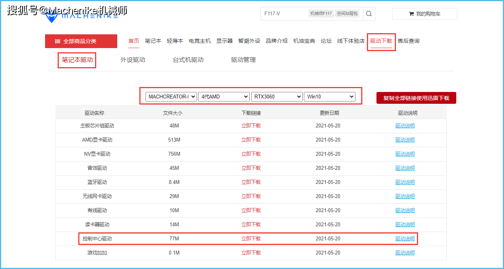Viewport: 504px width, 269px height.
Task: Expand the 4代AMD processor dropdown
Action: [x=224, y=97]
